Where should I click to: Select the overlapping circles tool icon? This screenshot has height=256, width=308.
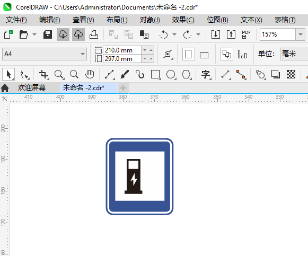pyautogui.click(x=260, y=75)
